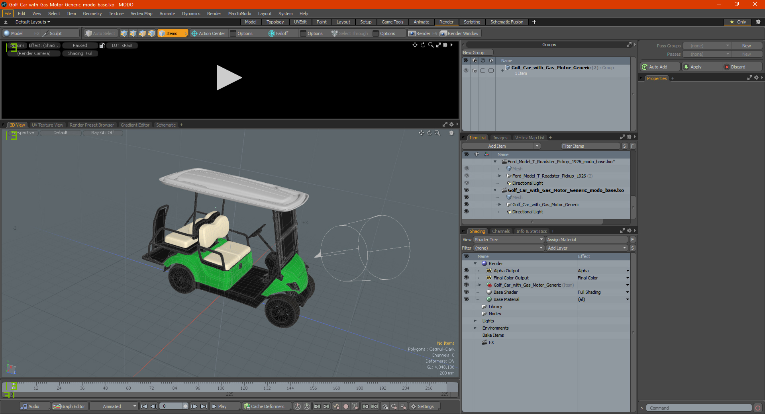Open the Render Window
Viewport: 765px width, 414px height.
[459, 33]
